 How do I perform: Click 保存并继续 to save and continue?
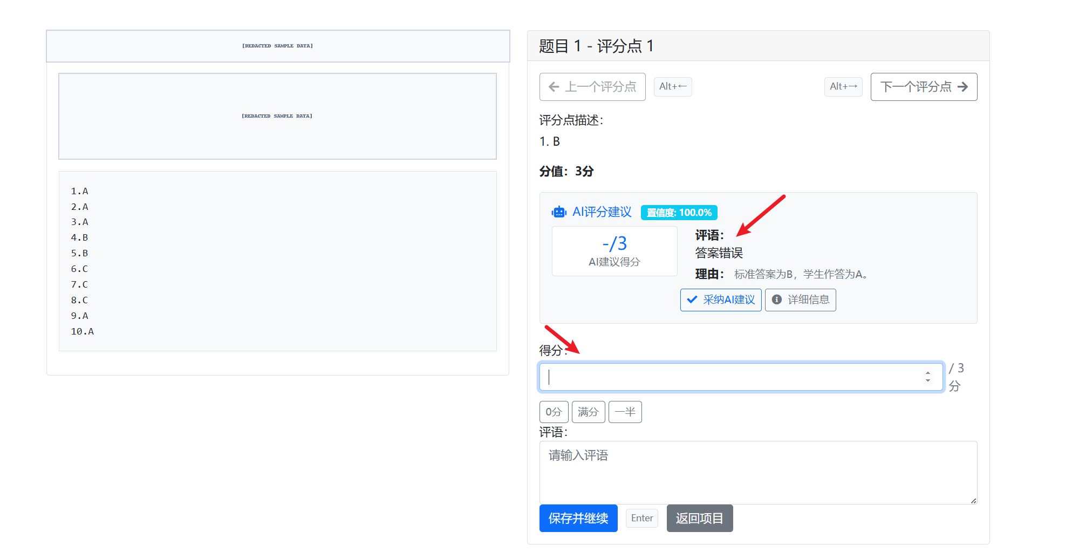578,519
